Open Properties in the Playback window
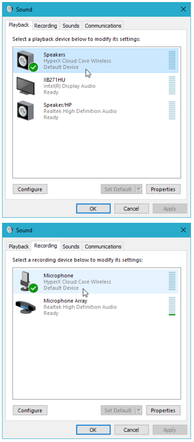 (163, 190)
